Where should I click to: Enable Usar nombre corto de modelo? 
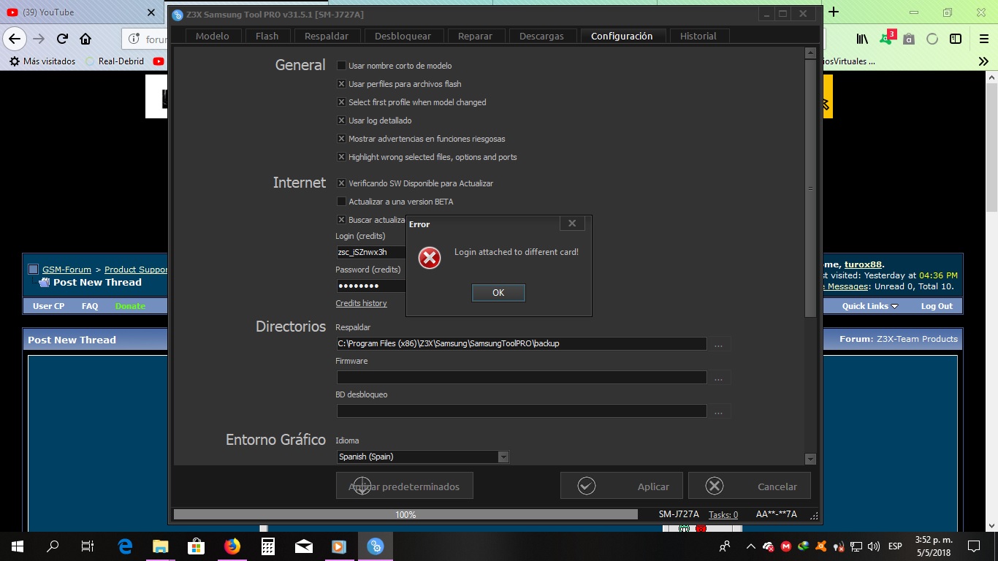pyautogui.click(x=341, y=66)
